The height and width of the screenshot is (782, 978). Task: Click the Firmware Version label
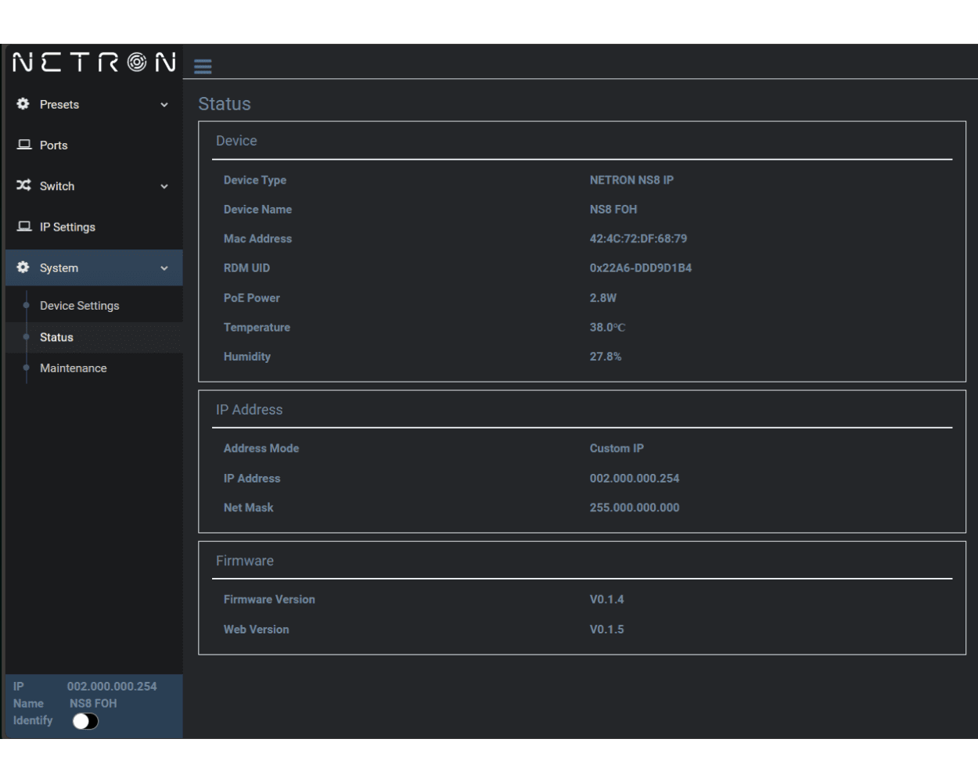click(269, 600)
